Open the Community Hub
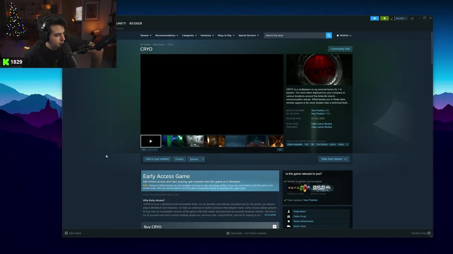This screenshot has height=254, width=453. point(340,49)
